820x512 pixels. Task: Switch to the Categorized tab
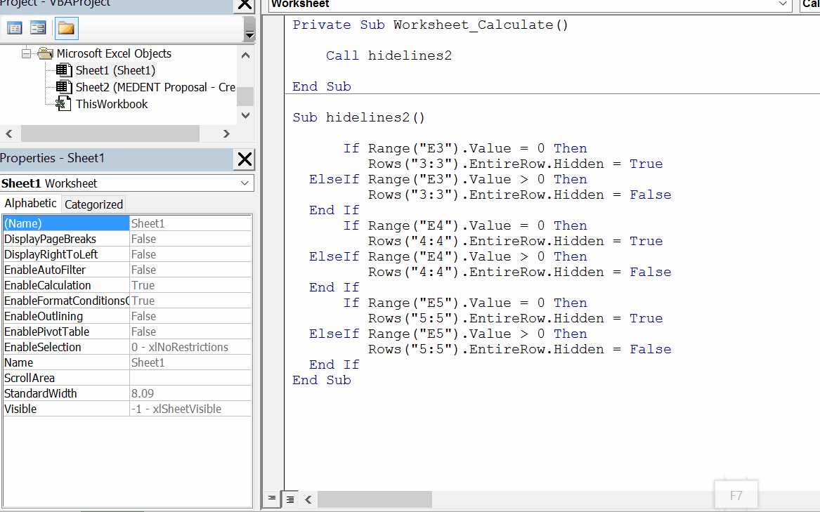click(x=93, y=204)
